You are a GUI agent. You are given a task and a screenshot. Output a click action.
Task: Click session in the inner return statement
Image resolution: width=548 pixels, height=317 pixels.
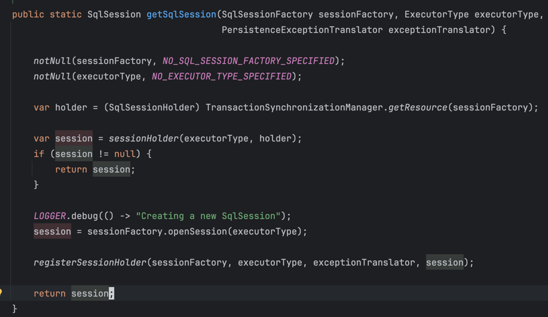[111, 170]
